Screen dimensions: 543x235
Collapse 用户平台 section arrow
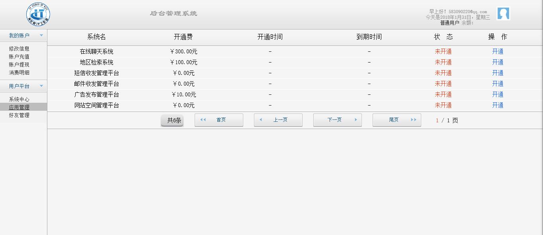41,86
